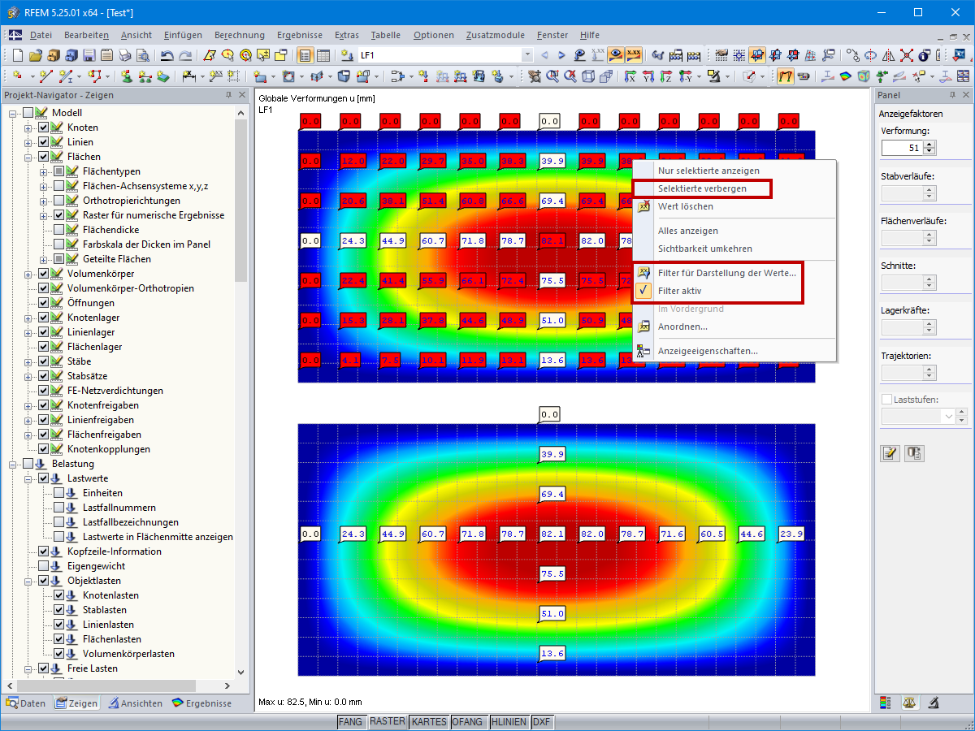Toggle KARTES in status bar
The image size is (975, 731).
click(x=429, y=721)
